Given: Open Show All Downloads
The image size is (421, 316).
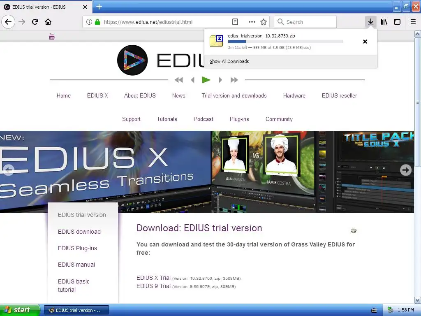Looking at the screenshot, I should tap(229, 61).
